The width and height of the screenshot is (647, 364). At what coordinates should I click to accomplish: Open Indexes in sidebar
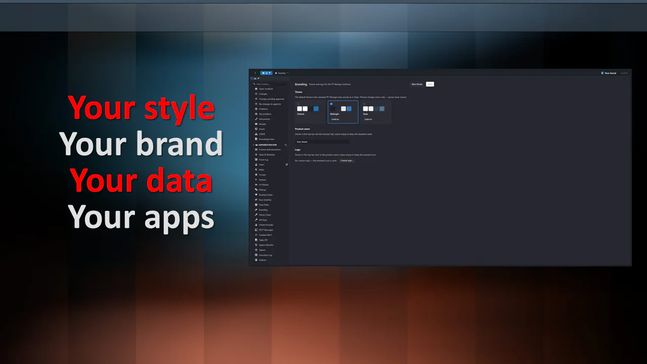pyautogui.click(x=262, y=260)
